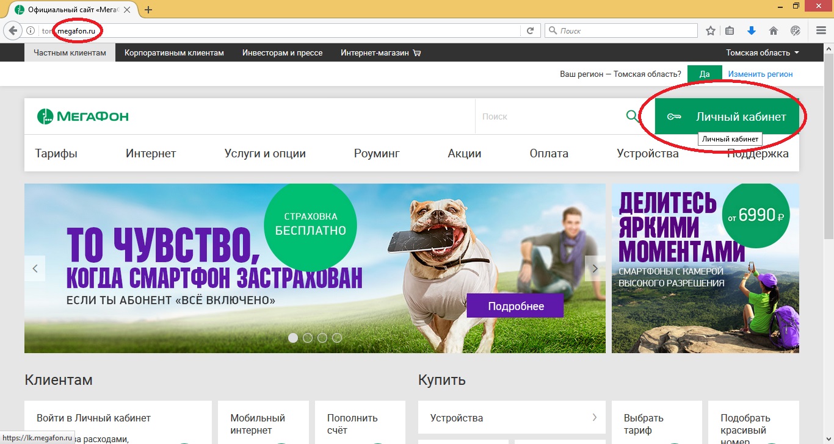This screenshot has width=834, height=444.
Task: Bookmark the page with the star icon
Action: (x=710, y=30)
